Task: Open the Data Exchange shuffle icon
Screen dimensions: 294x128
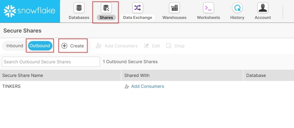Action: tap(138, 8)
